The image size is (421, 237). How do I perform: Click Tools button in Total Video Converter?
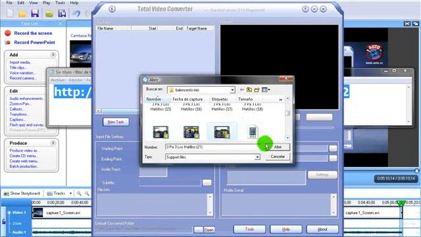coord(249,229)
